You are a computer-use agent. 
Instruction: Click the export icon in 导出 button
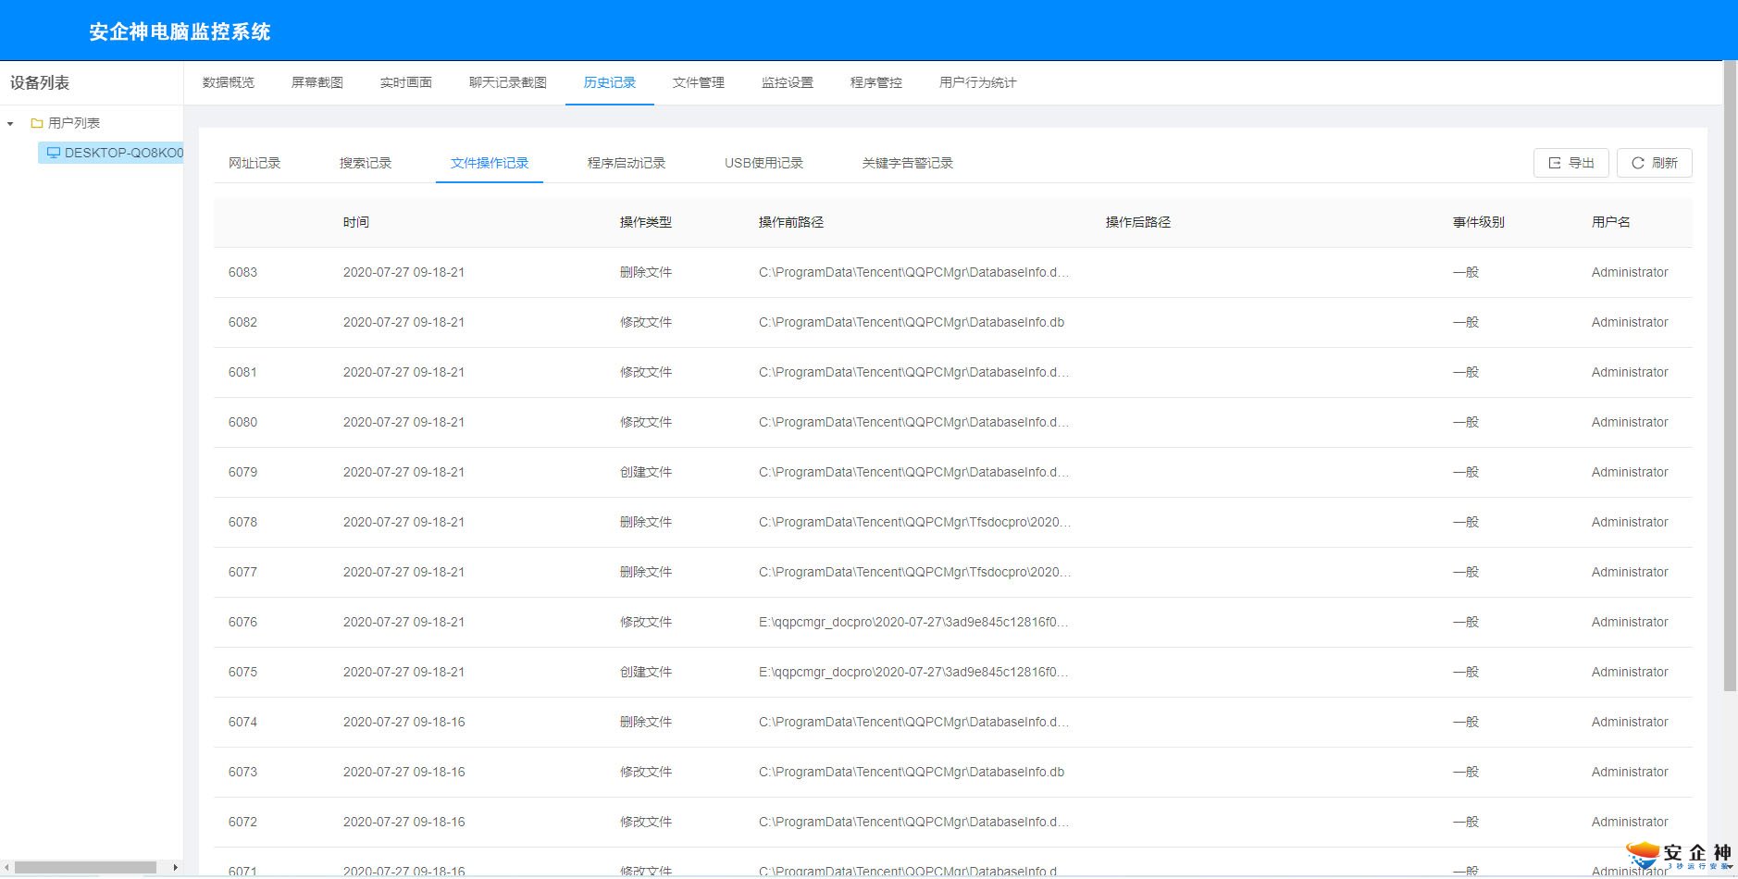point(1555,163)
